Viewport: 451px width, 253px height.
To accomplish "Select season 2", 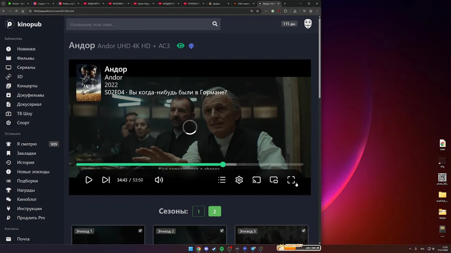I will tap(215, 211).
